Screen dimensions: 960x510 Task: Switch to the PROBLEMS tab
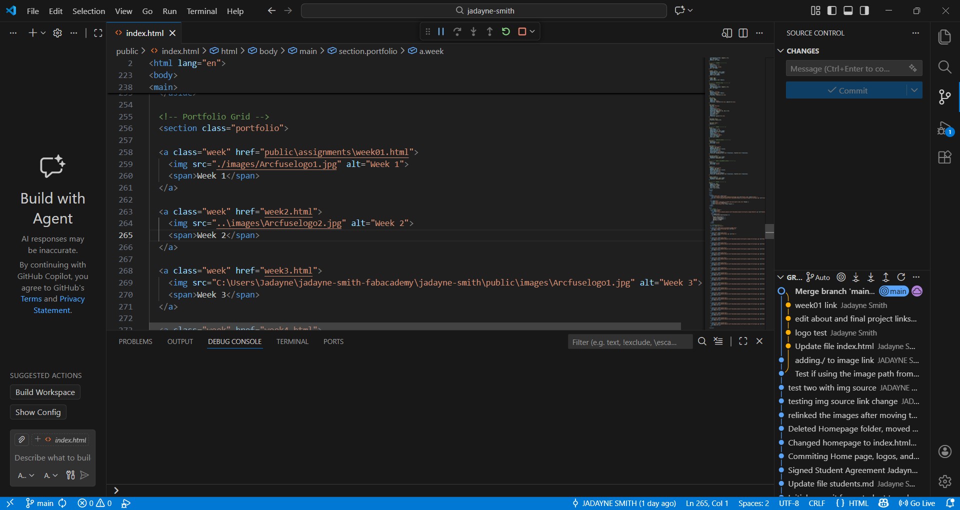pyautogui.click(x=135, y=341)
